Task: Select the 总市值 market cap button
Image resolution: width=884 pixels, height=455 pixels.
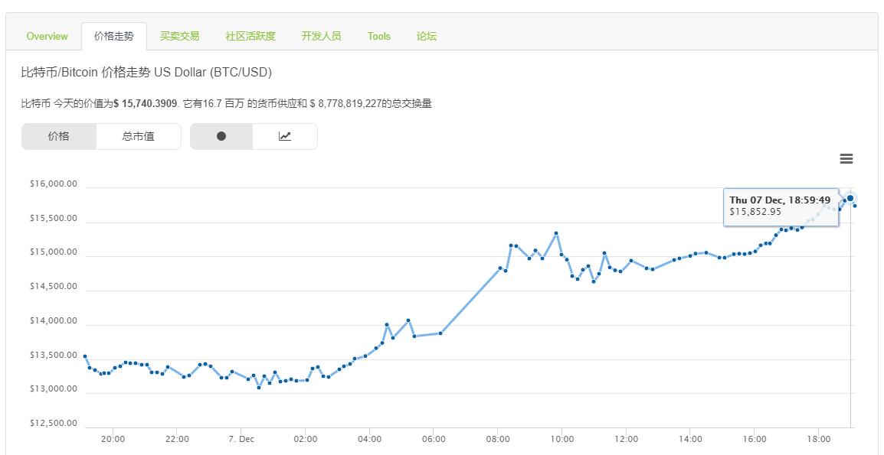Action: 138,136
